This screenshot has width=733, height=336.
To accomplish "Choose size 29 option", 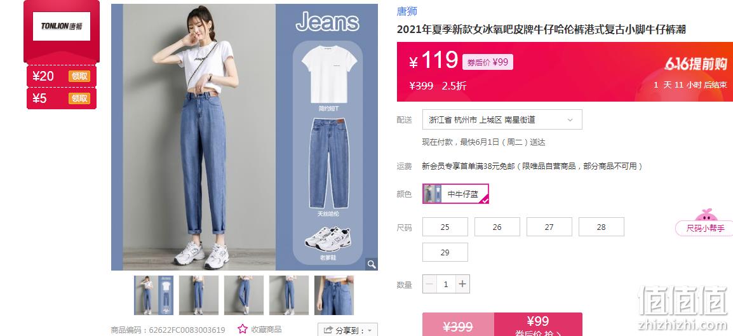I will click(x=445, y=252).
